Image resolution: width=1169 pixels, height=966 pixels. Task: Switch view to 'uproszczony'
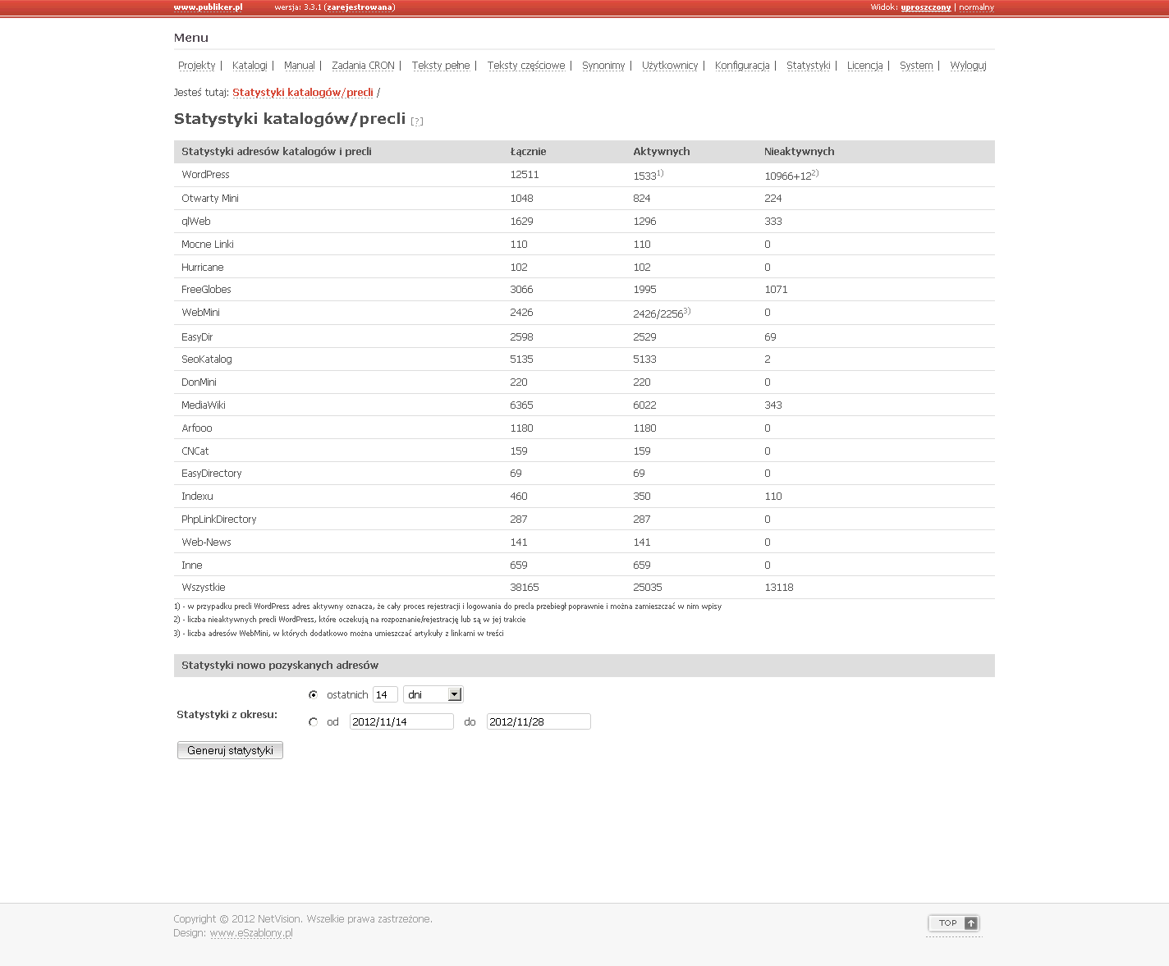(x=926, y=7)
